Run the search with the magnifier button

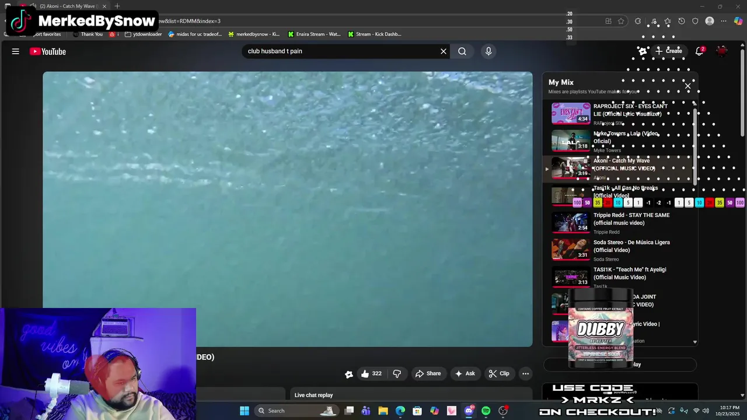pos(462,51)
